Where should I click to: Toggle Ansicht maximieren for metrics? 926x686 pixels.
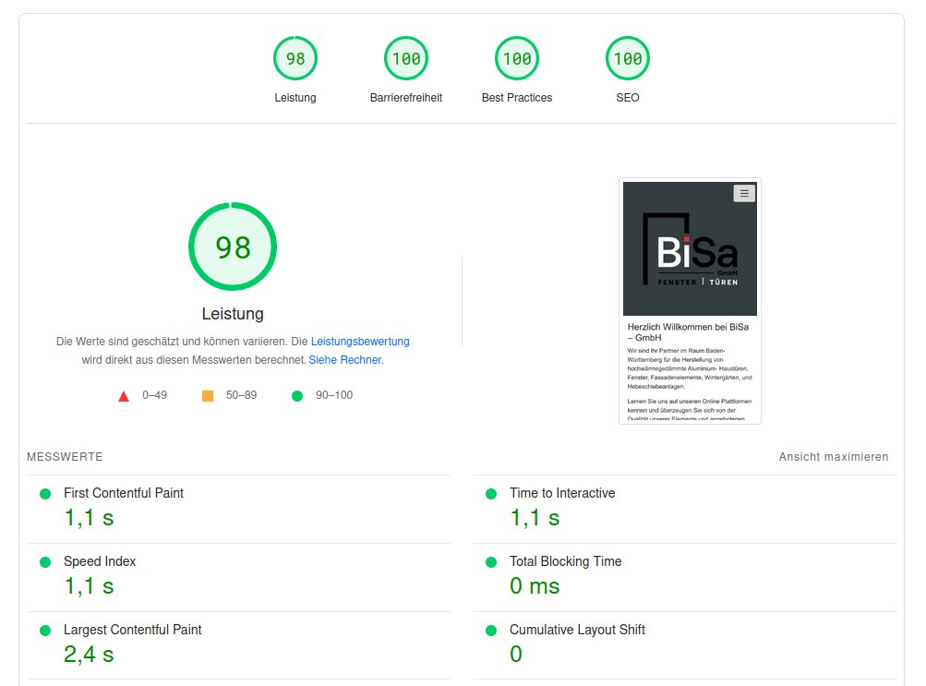[834, 457]
